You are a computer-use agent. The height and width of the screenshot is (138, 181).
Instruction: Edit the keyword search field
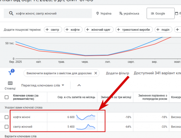48,13
